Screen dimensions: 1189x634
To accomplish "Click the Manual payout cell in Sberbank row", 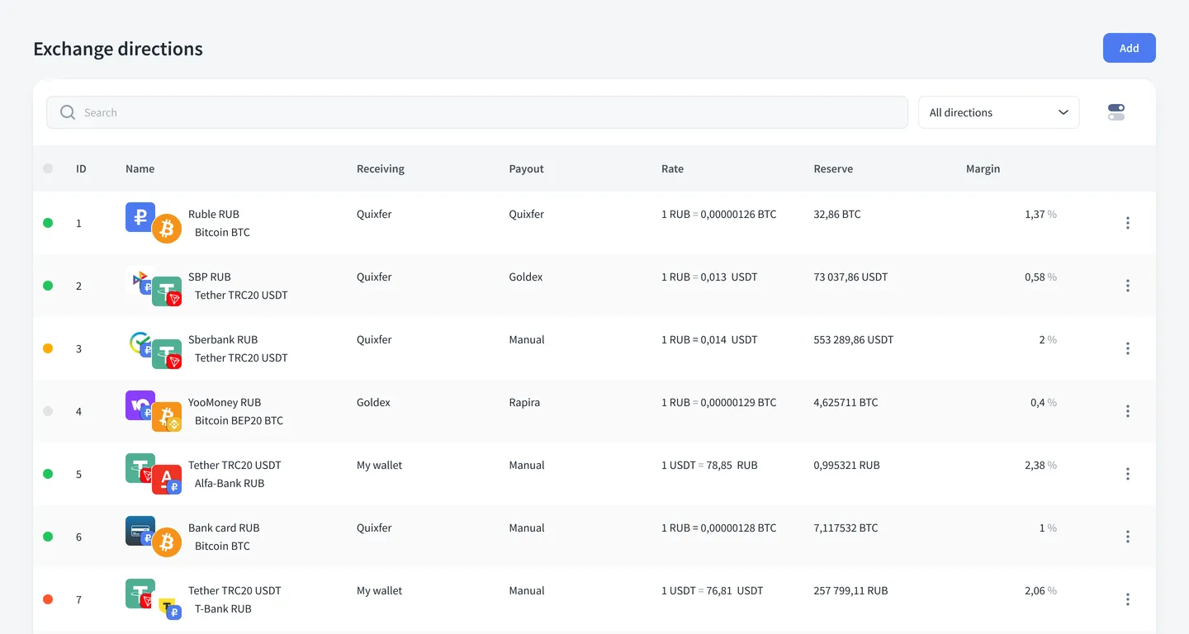I will [527, 339].
